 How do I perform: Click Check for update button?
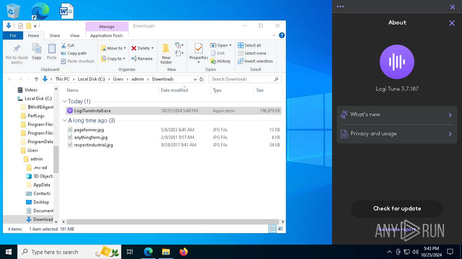click(397, 209)
